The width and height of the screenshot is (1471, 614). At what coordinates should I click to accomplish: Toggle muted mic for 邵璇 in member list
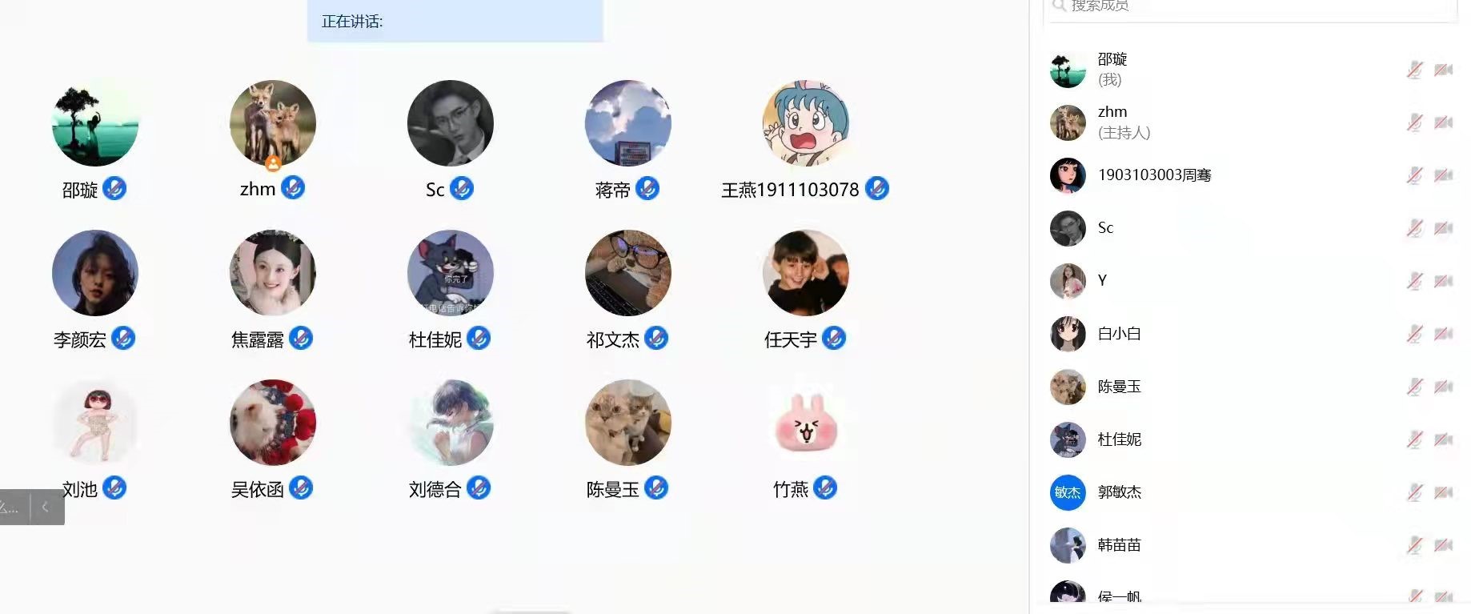1415,70
